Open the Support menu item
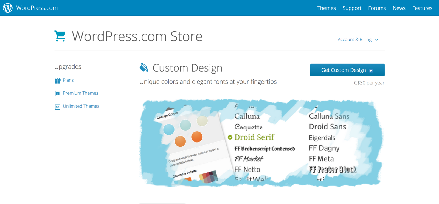Screen dimensions: 439x204 pos(352,8)
